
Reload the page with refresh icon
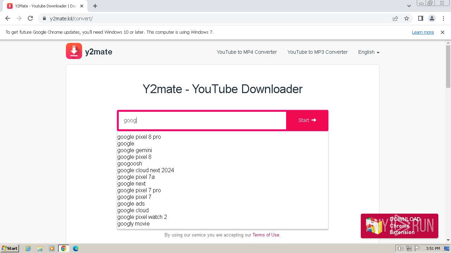30,18
